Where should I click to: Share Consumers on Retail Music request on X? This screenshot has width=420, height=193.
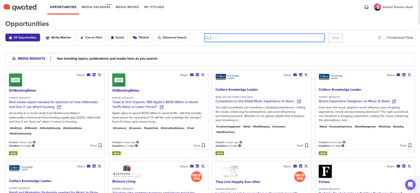click(306, 75)
